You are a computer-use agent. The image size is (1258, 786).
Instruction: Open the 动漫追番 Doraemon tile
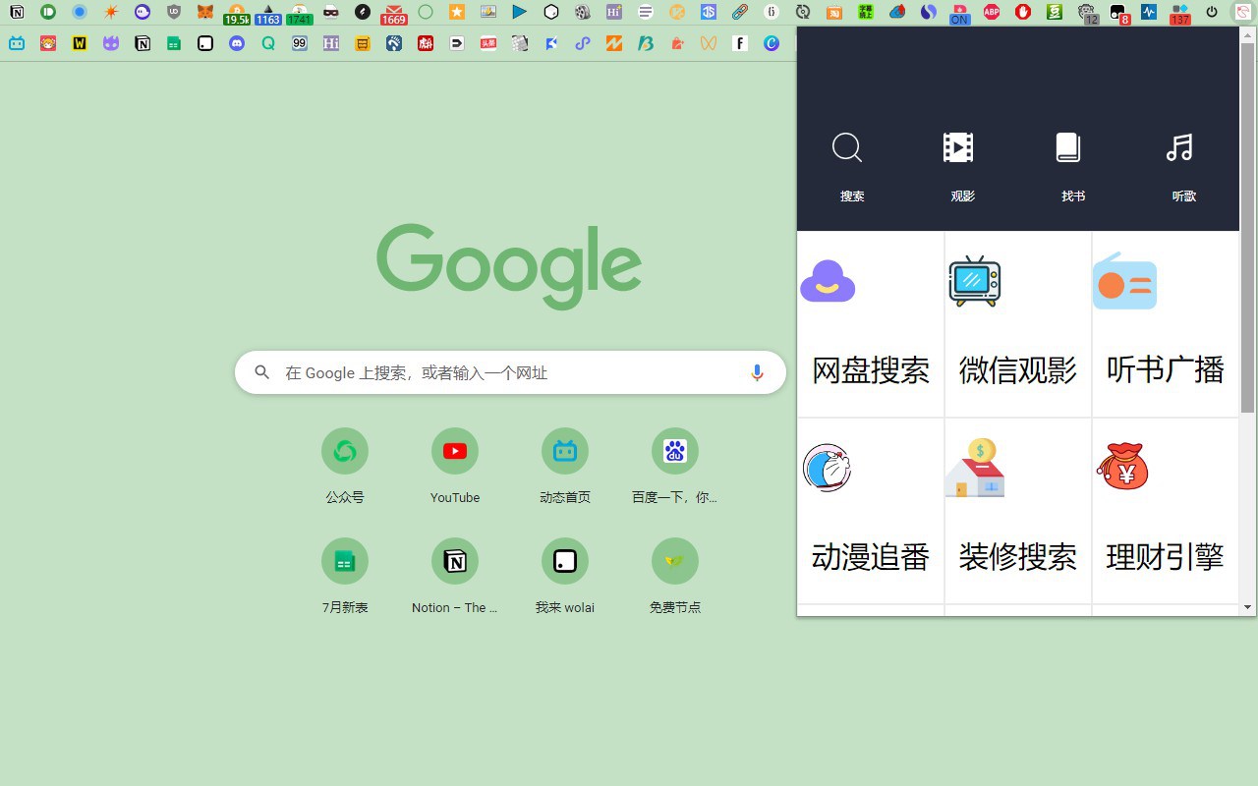pos(871,511)
